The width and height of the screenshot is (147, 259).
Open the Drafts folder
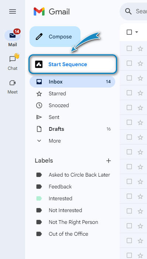[x=72, y=129]
